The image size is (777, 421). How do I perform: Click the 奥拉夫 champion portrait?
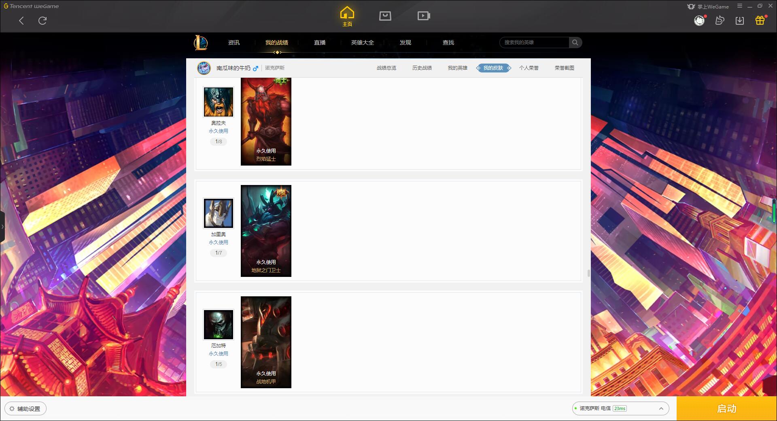tap(219, 102)
